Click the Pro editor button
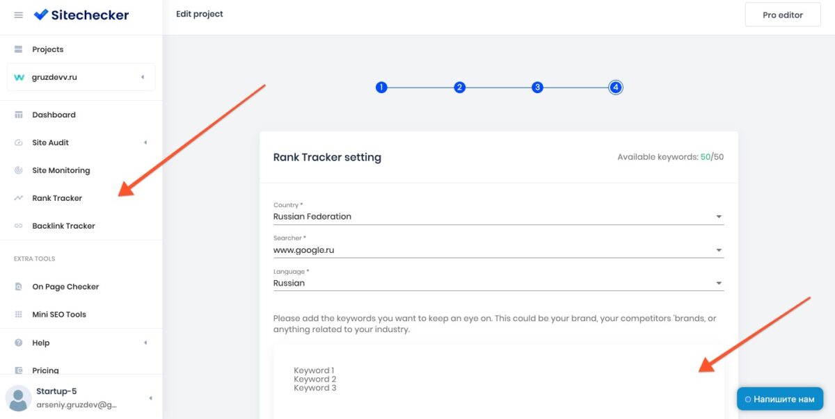The image size is (835, 419). pyautogui.click(x=783, y=15)
